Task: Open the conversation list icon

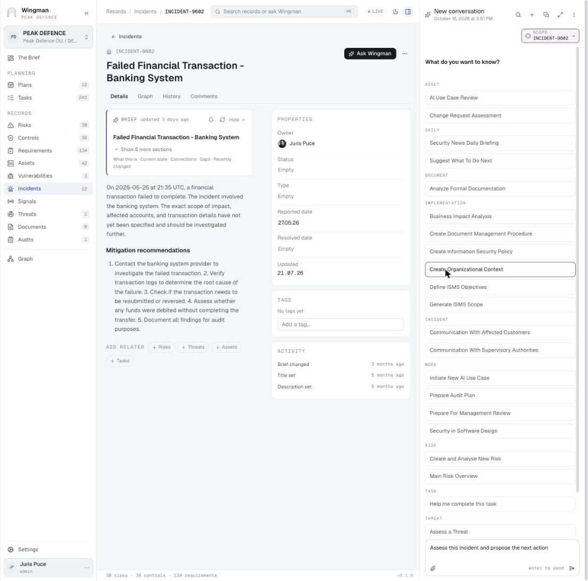Action: tap(545, 14)
